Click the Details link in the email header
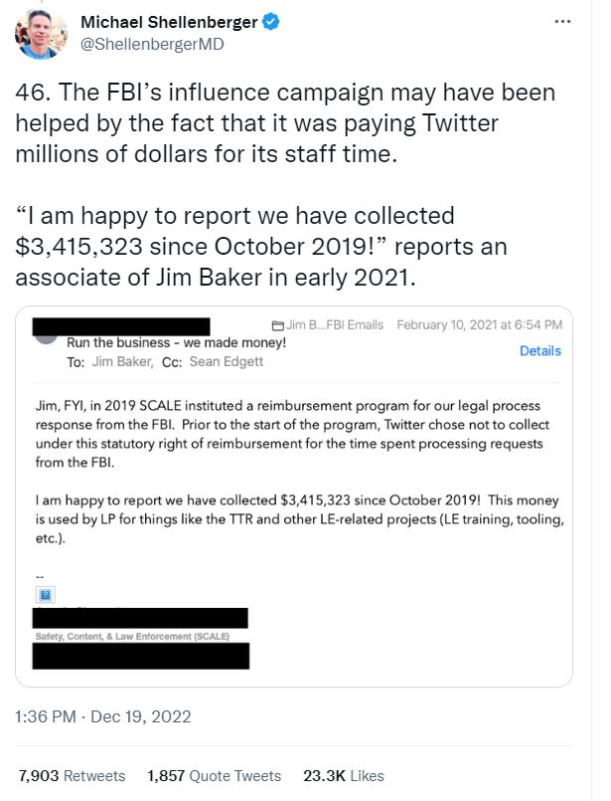The image size is (611, 801). tap(540, 351)
